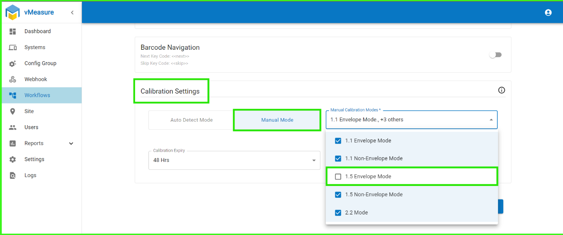The height and width of the screenshot is (235, 563).
Task: Open Systems via its device icon
Action: 13,47
